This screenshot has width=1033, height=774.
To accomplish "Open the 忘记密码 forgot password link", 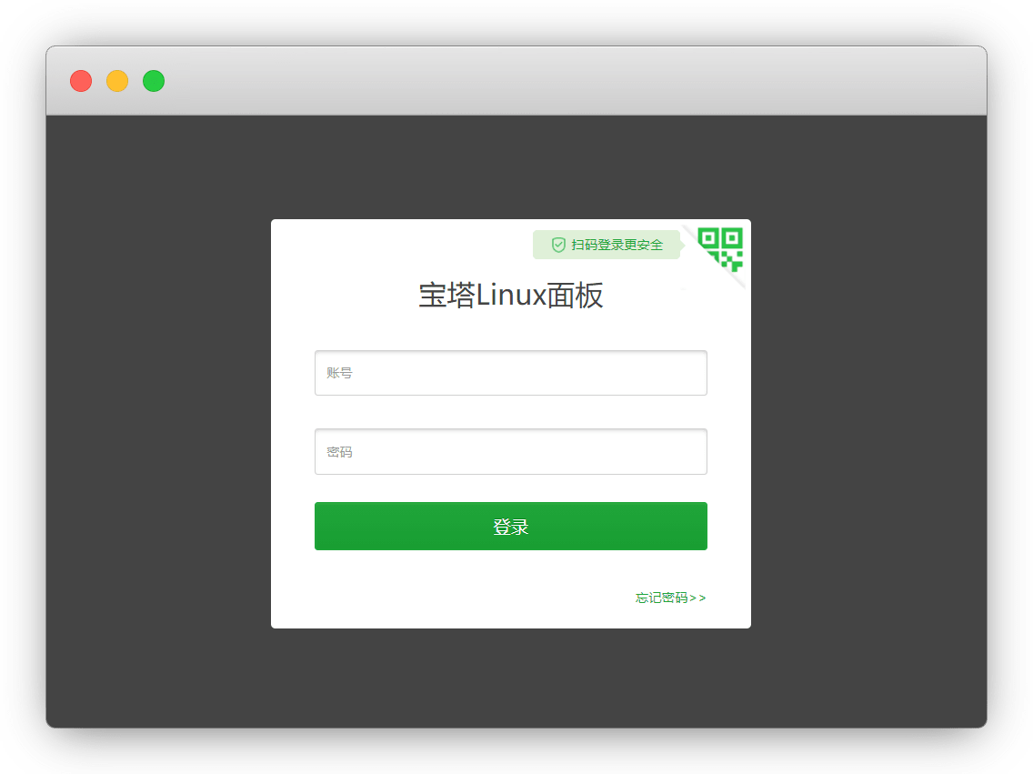I will pyautogui.click(x=661, y=598).
